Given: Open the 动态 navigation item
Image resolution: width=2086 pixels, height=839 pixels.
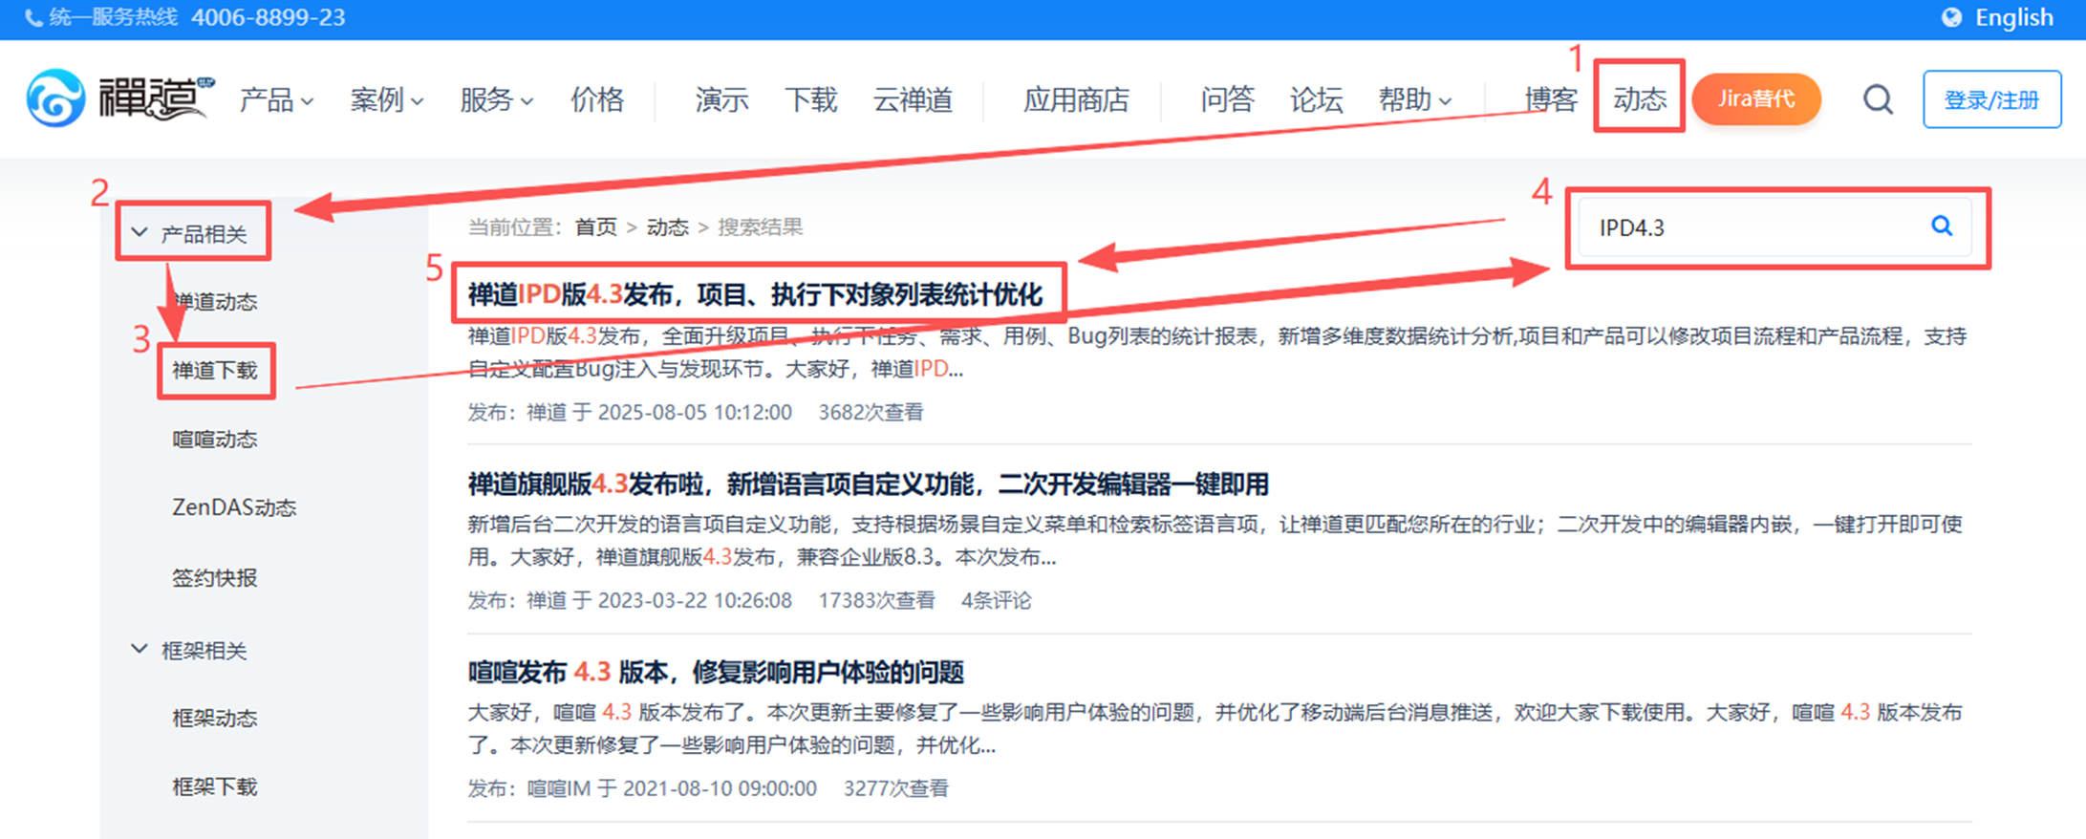Looking at the screenshot, I should coord(1640,99).
